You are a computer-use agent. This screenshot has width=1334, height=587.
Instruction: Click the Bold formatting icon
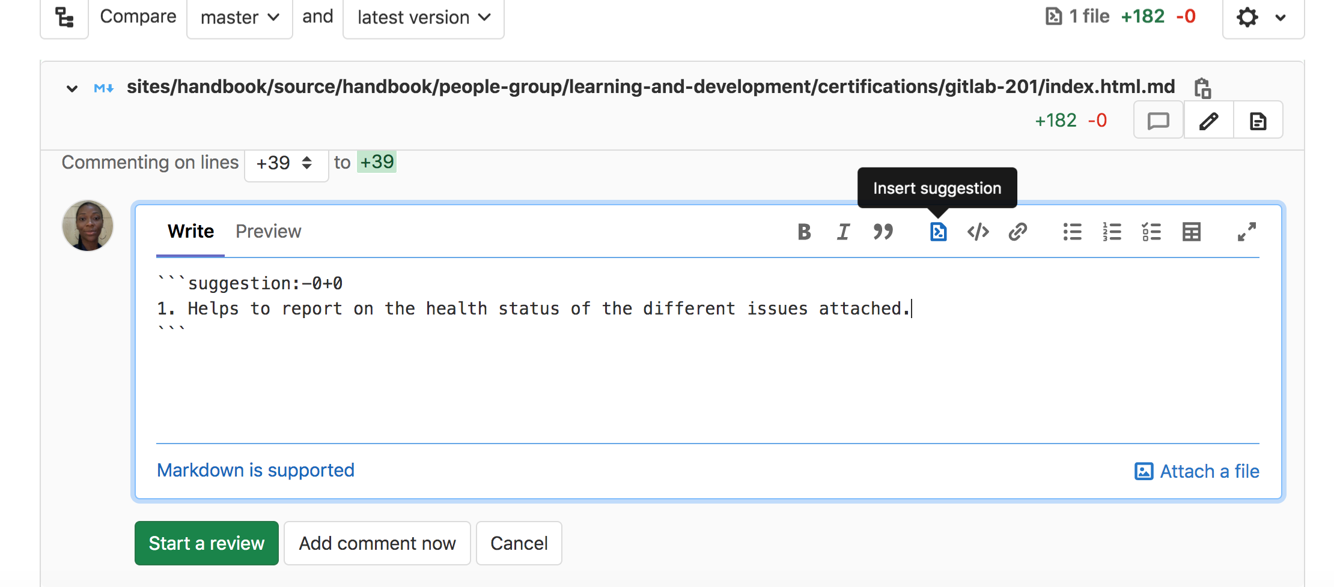pyautogui.click(x=804, y=232)
